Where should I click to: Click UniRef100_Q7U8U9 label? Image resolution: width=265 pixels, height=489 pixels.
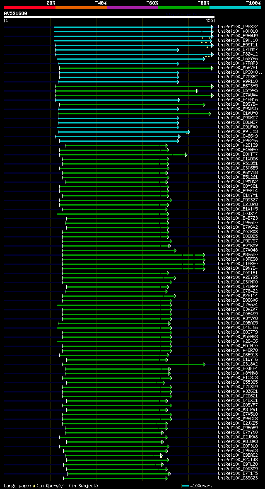pos(238,387)
